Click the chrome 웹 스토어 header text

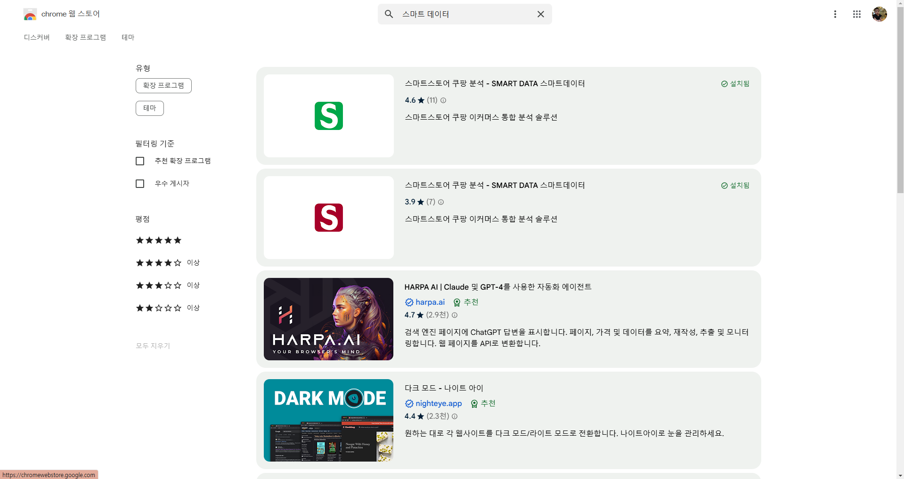[71, 14]
